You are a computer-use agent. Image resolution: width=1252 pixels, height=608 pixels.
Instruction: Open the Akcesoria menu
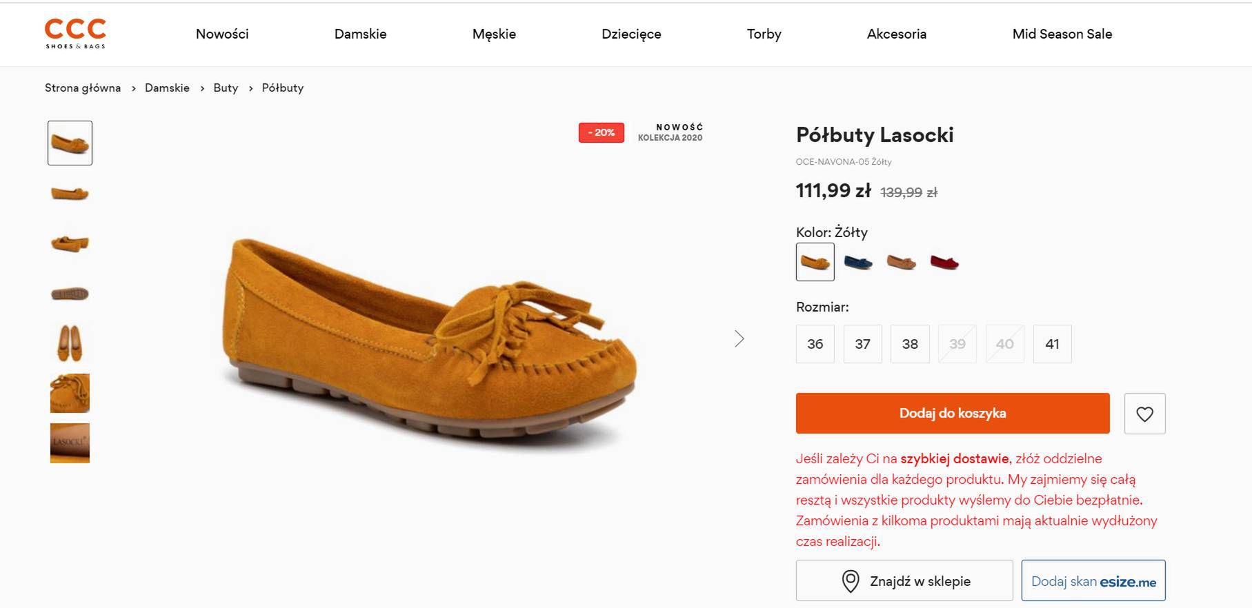896,34
